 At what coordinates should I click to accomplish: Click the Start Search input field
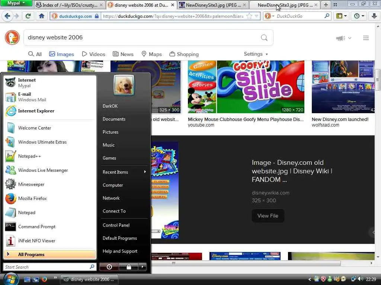pyautogui.click(x=50, y=267)
